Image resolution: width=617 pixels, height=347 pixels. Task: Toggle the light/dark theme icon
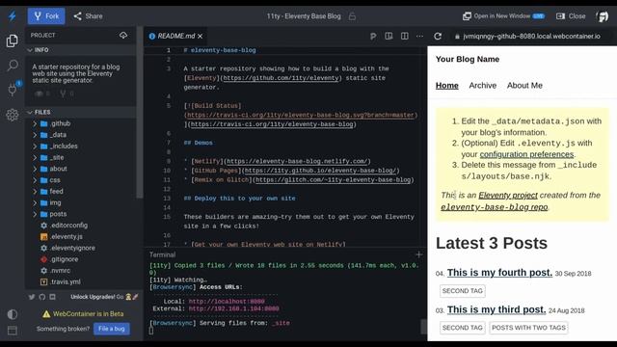[x=13, y=314]
